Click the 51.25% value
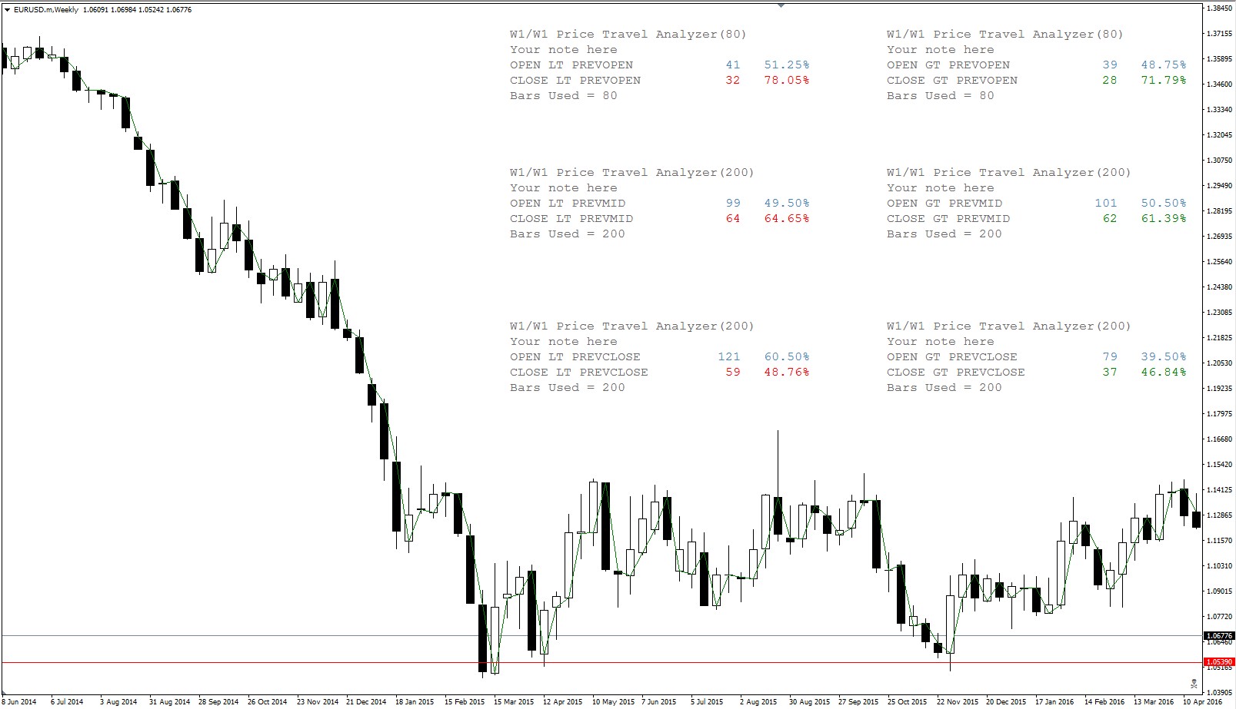This screenshot has width=1236, height=709. click(x=787, y=65)
